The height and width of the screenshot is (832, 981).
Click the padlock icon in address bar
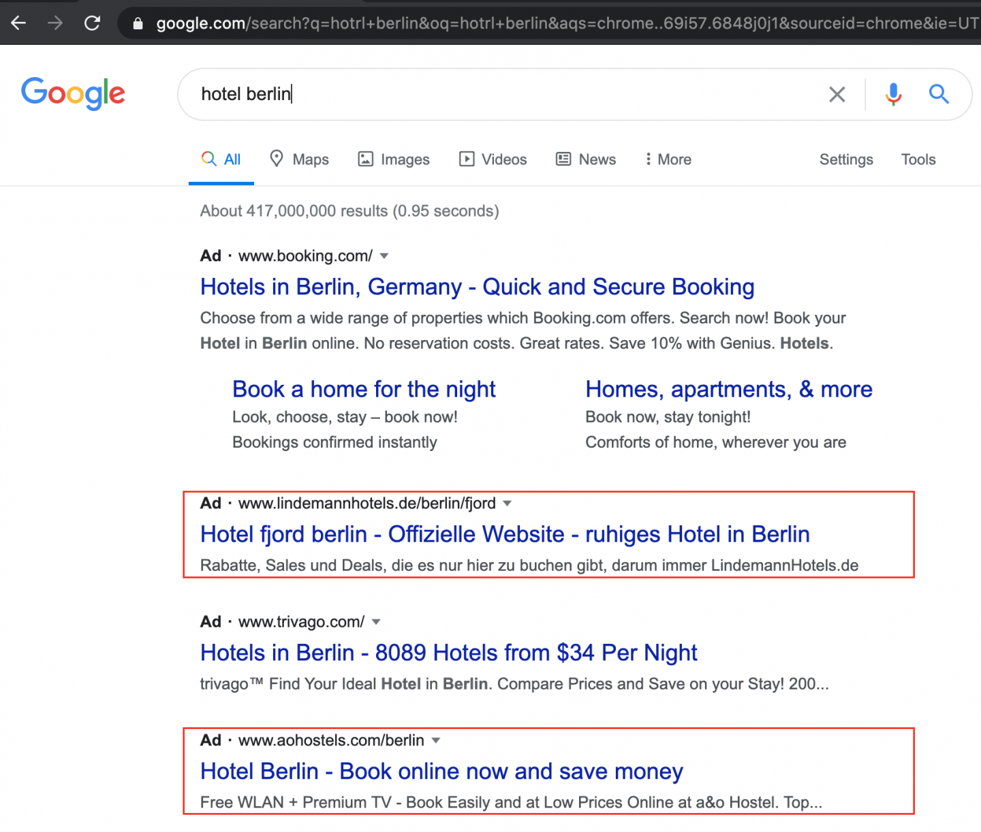tap(138, 24)
